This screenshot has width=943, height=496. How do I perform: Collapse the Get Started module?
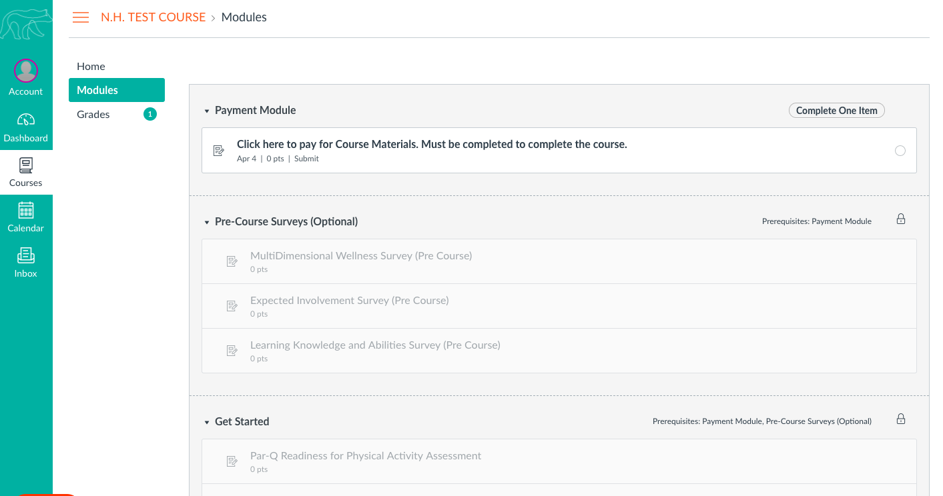[207, 422]
